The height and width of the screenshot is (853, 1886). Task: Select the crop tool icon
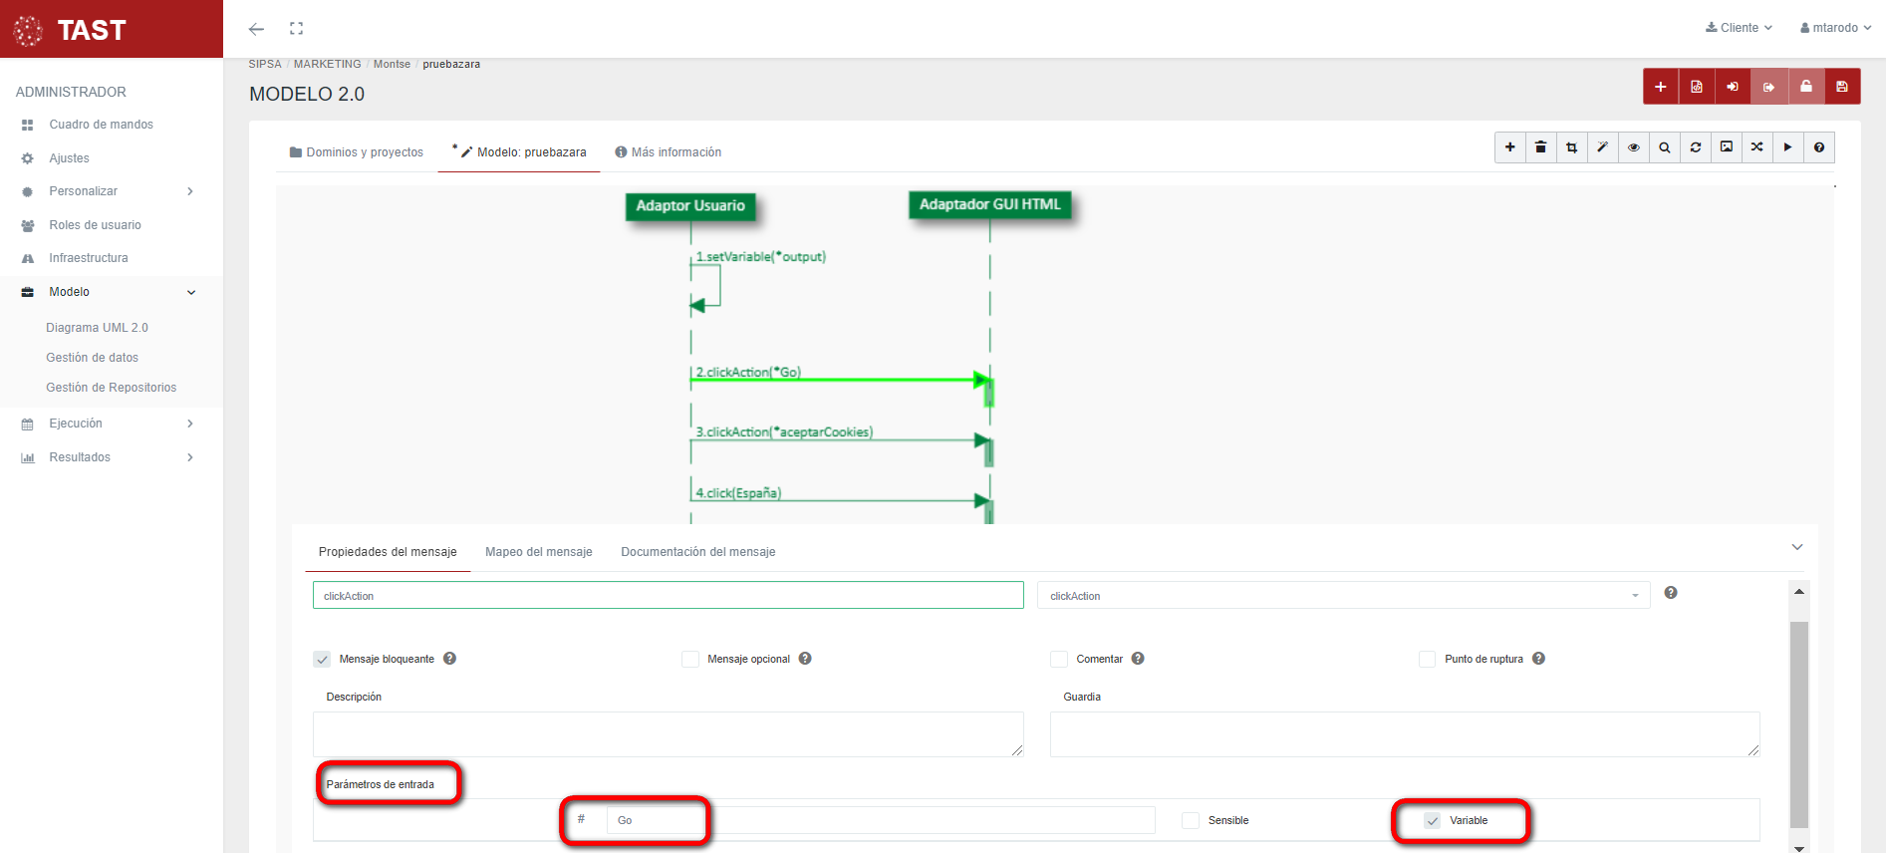point(1571,147)
